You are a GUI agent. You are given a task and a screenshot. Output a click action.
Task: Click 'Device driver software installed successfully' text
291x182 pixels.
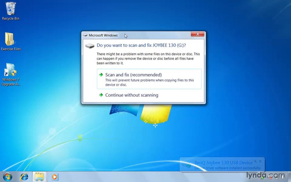(227, 168)
